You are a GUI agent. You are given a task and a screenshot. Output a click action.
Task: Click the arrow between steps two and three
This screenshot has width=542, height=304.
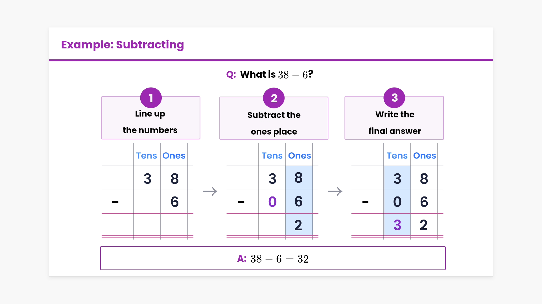(335, 191)
